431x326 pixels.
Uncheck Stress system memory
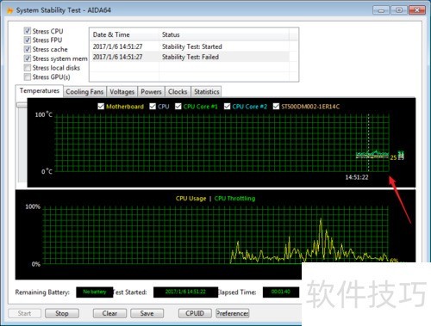pyautogui.click(x=28, y=58)
